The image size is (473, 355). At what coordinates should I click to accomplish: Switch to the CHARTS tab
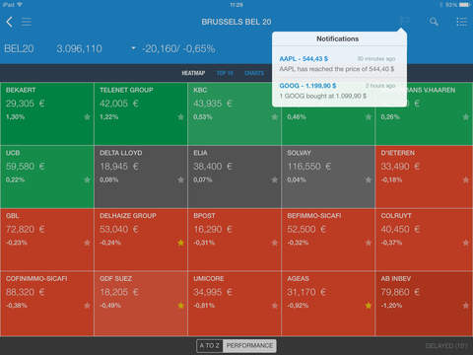point(254,73)
